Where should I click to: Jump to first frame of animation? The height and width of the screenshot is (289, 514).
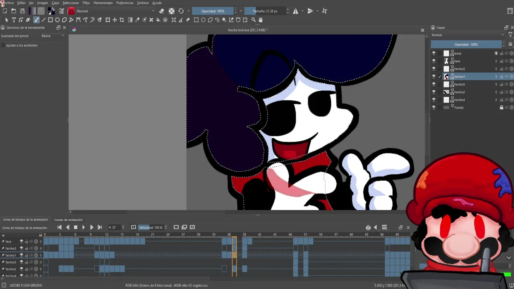point(59,227)
